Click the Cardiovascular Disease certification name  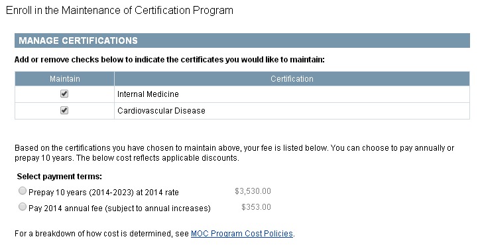[x=161, y=111]
